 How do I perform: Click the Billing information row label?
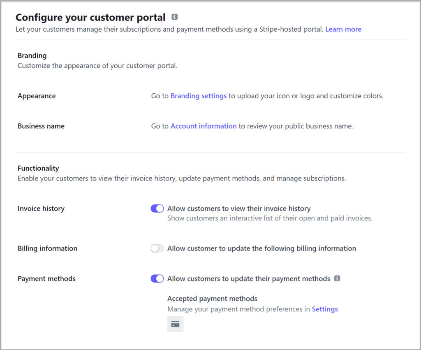click(47, 248)
